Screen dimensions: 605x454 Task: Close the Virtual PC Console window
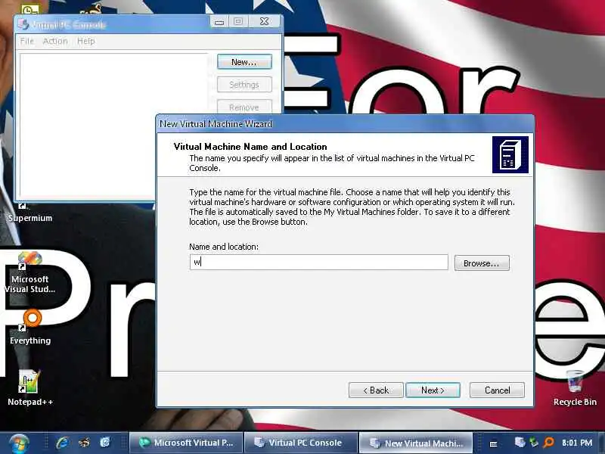[264, 22]
